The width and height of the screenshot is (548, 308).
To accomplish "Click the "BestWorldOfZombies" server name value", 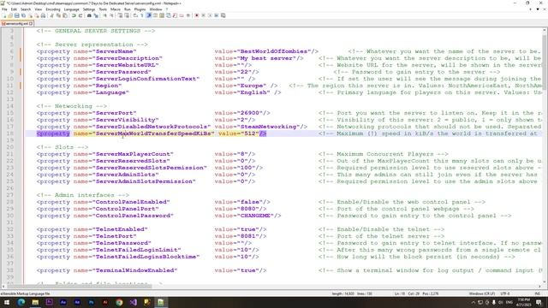I will (x=274, y=51).
